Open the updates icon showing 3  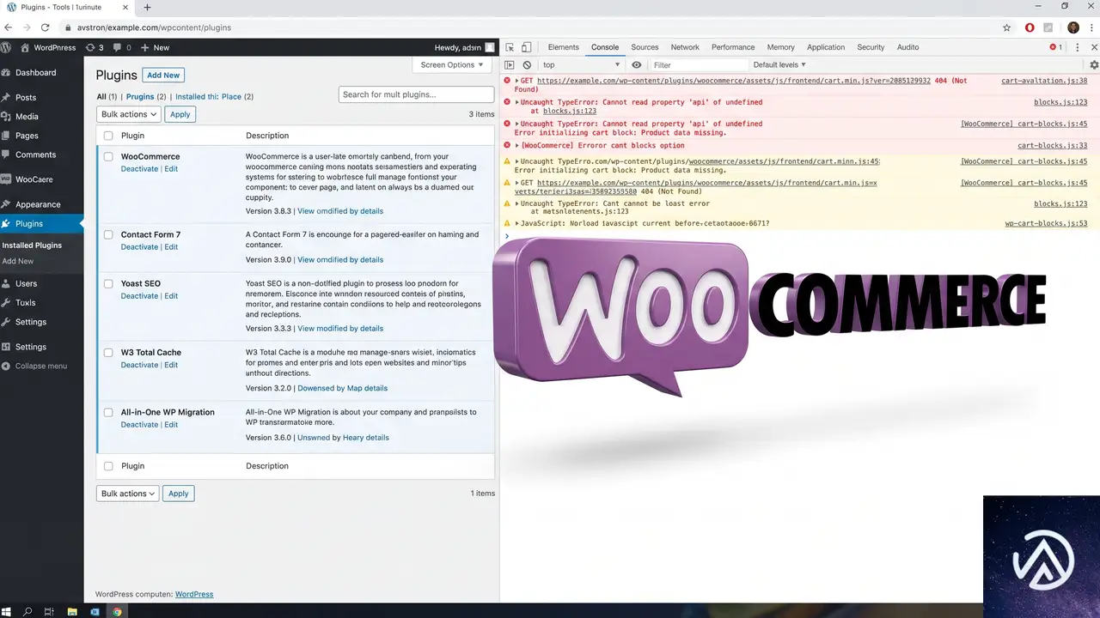coord(95,47)
